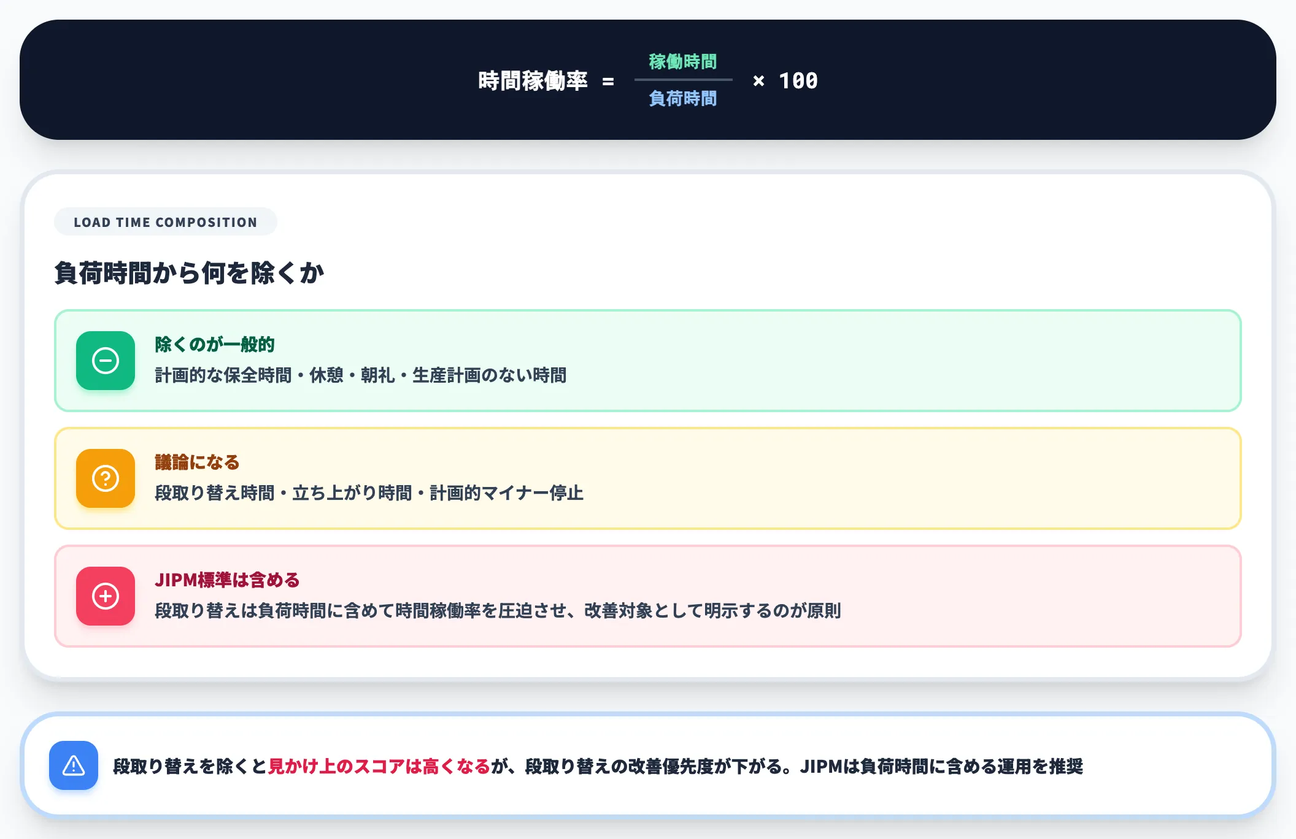This screenshot has height=839, width=1296.
Task: Click the 議論になる title
Action: (x=197, y=462)
